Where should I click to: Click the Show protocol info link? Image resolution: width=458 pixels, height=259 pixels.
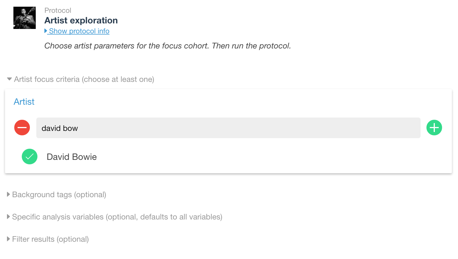click(x=79, y=31)
